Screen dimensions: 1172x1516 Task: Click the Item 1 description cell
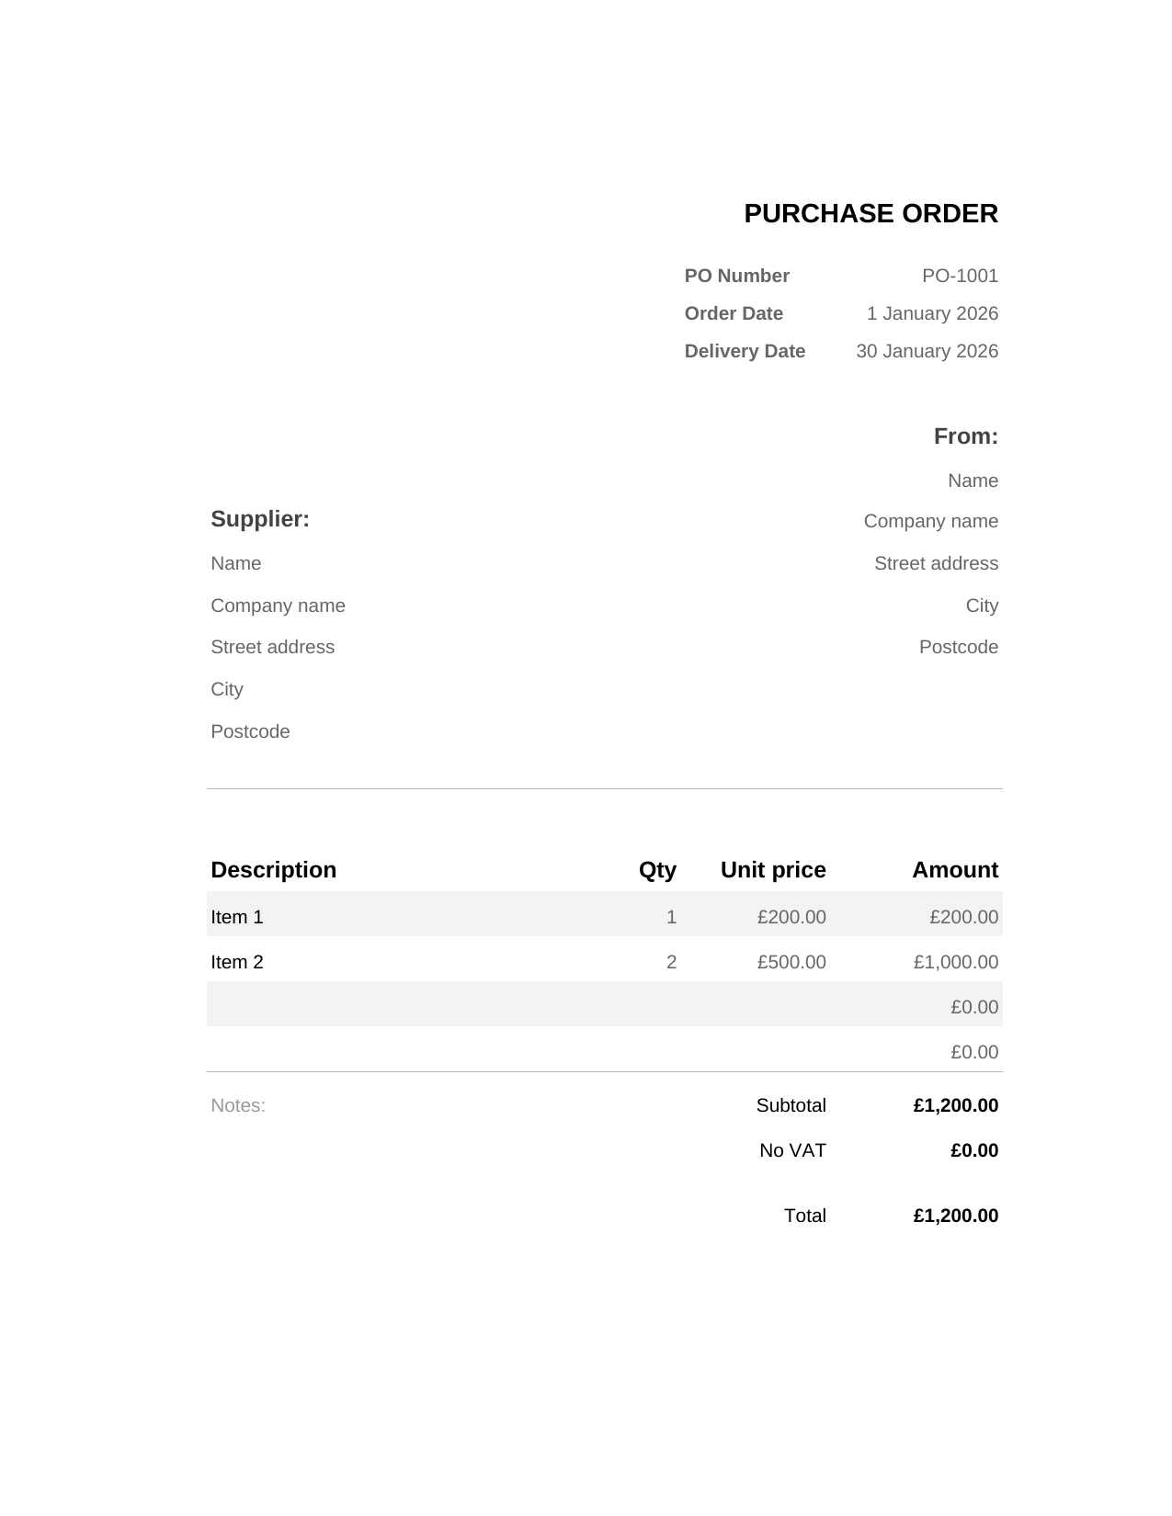pyautogui.click(x=237, y=917)
